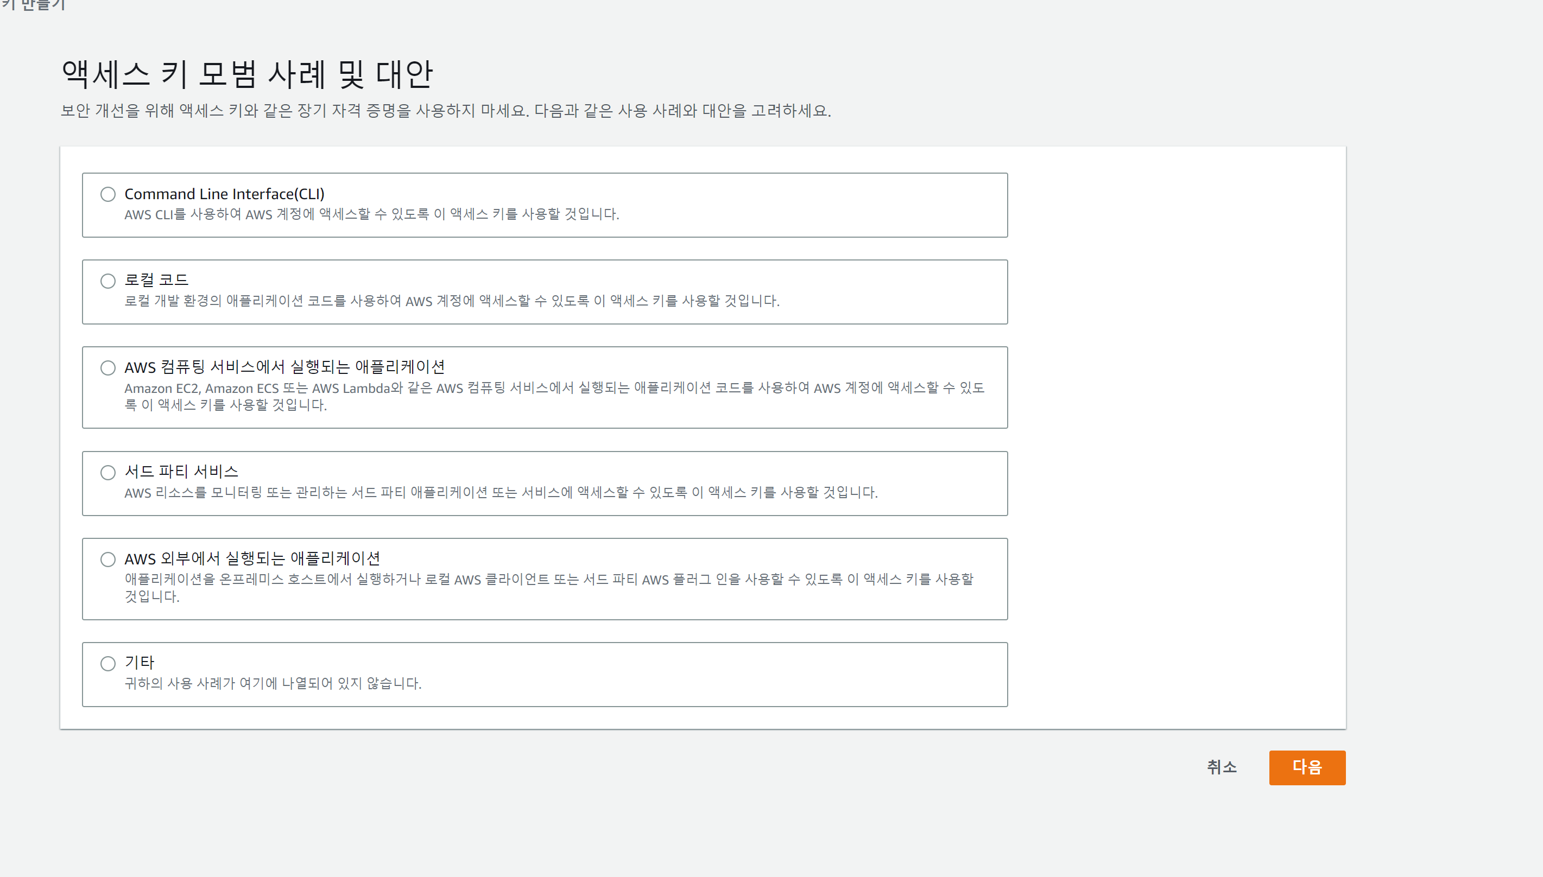Select the Command Line Interface(CLI) radio button
The image size is (1543, 877).
point(108,194)
